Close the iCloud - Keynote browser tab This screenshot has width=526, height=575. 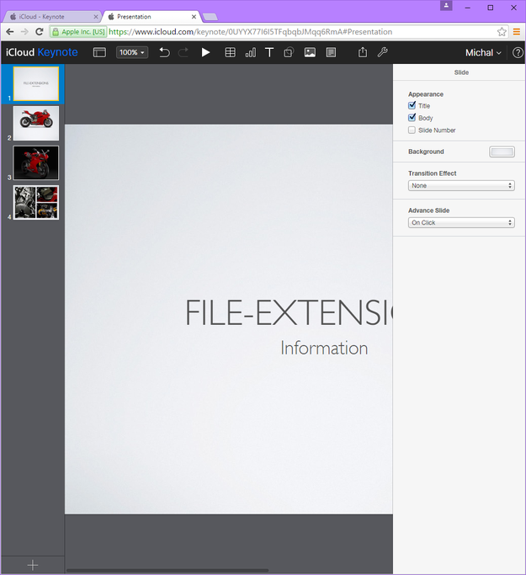pyautogui.click(x=96, y=17)
